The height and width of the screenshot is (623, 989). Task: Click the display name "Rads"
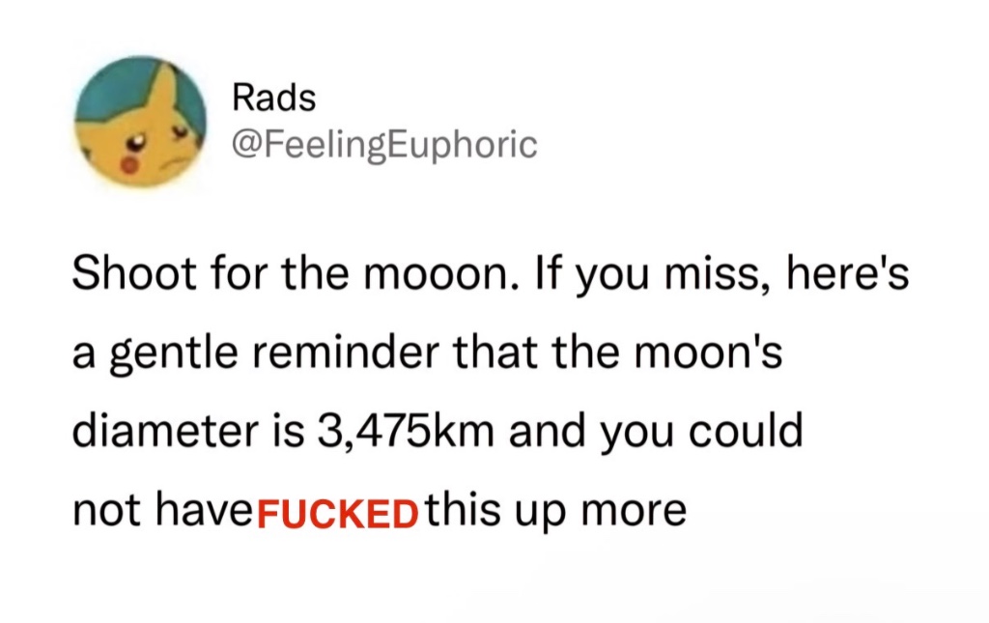[274, 98]
